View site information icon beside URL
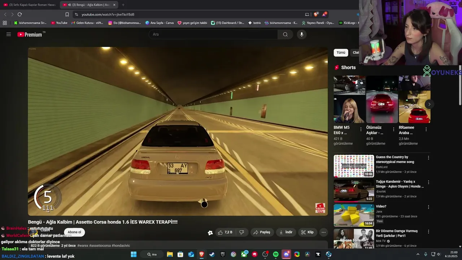The image size is (462, 260). 76,14
